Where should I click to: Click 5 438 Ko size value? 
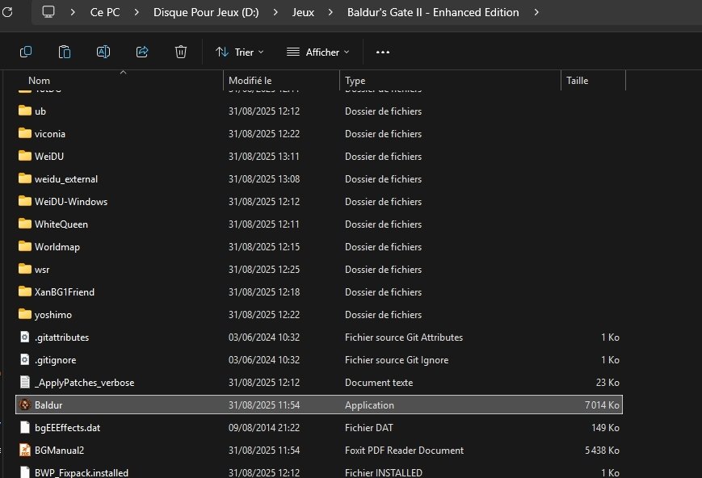(x=602, y=451)
